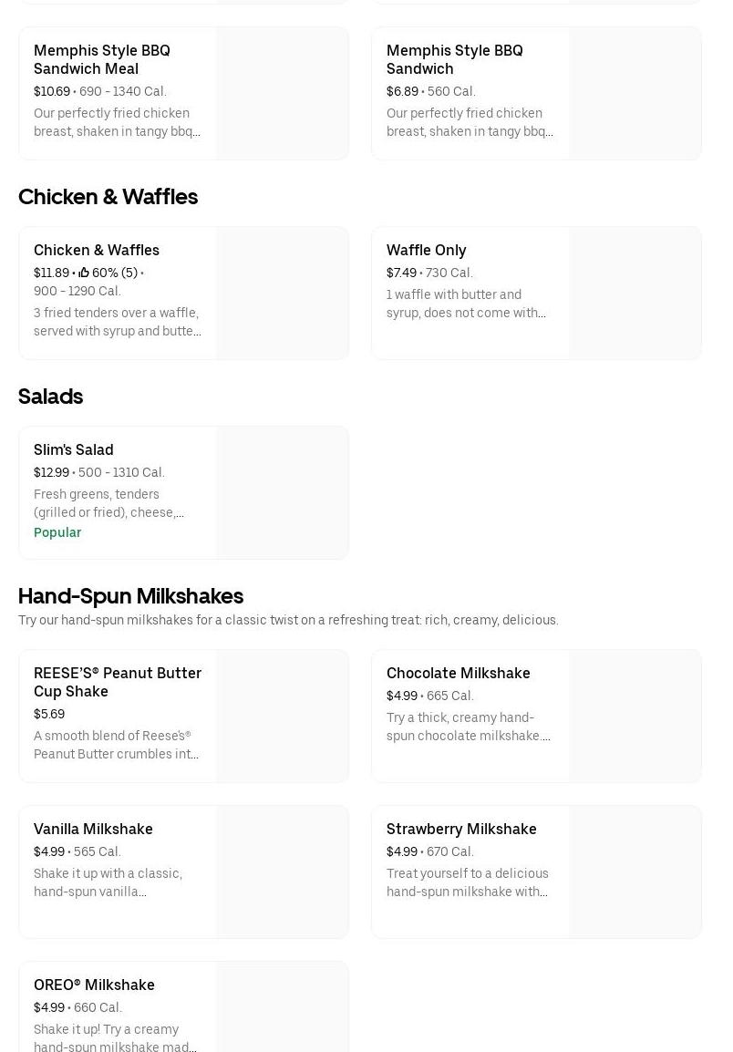
Task: Click the Hand-Spun Milkshakes section heading
Action: [130, 596]
